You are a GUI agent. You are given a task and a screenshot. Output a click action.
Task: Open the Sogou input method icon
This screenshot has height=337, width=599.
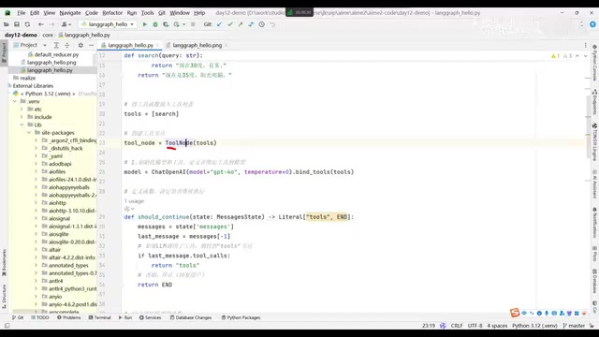[x=515, y=313]
